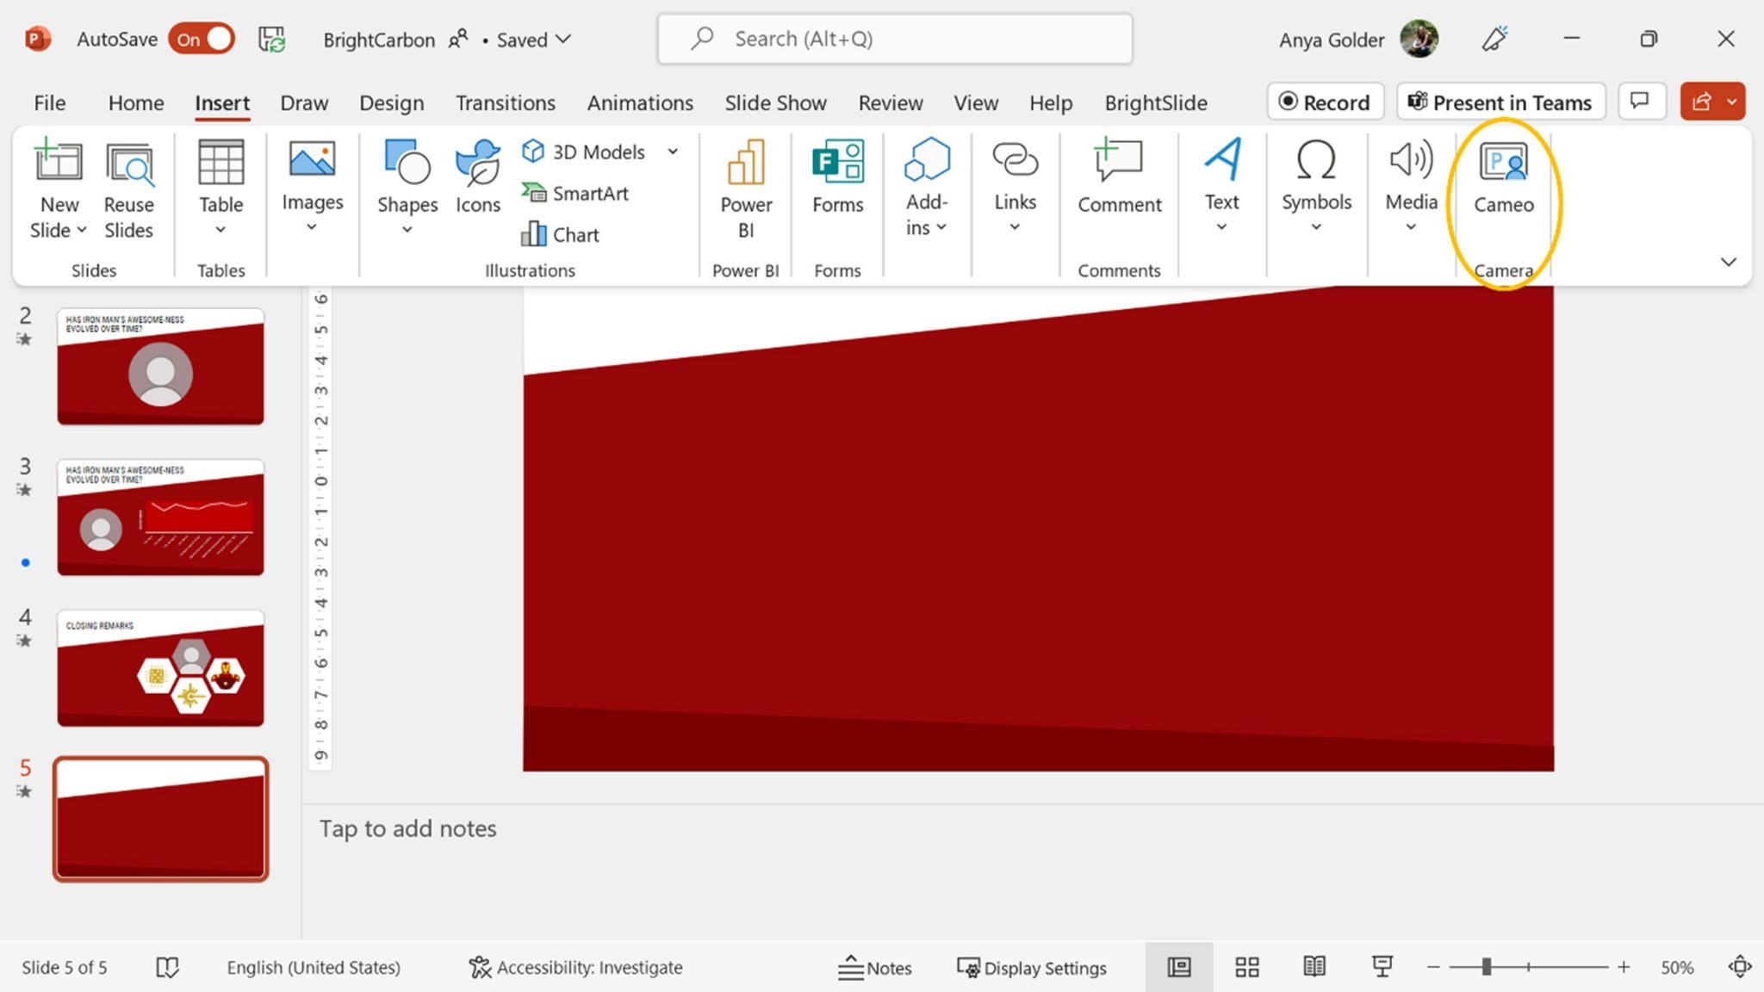
Task: Switch to the Animations tab
Action: [639, 102]
